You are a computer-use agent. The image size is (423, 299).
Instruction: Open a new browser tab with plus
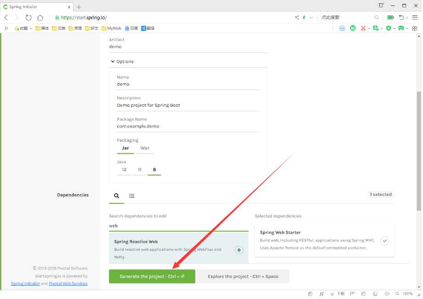point(79,7)
